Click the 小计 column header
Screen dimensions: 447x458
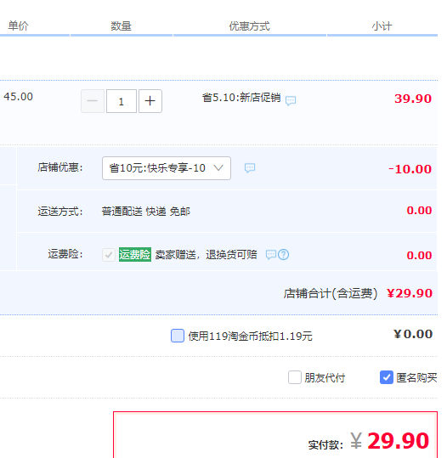pos(382,26)
